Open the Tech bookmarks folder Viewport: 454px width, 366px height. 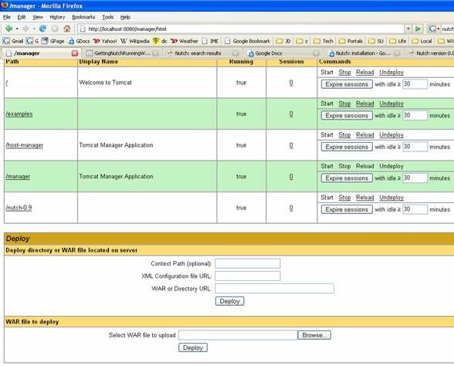[324, 41]
